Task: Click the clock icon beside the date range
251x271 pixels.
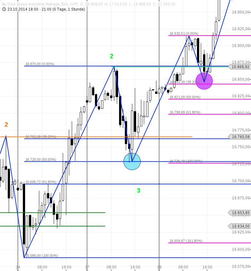Action: pos(4,9)
